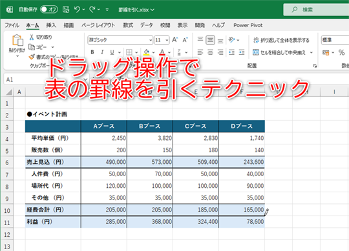
Task: Click the コピー copy button
Action: click(37, 47)
